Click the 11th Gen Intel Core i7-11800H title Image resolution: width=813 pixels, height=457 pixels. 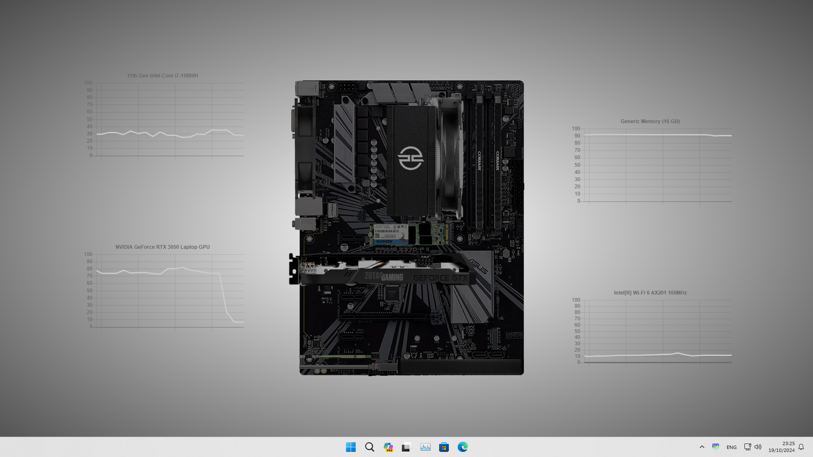[x=163, y=76]
